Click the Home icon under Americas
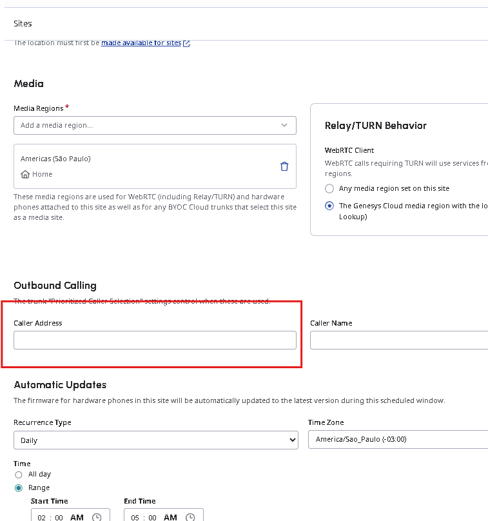 click(25, 174)
